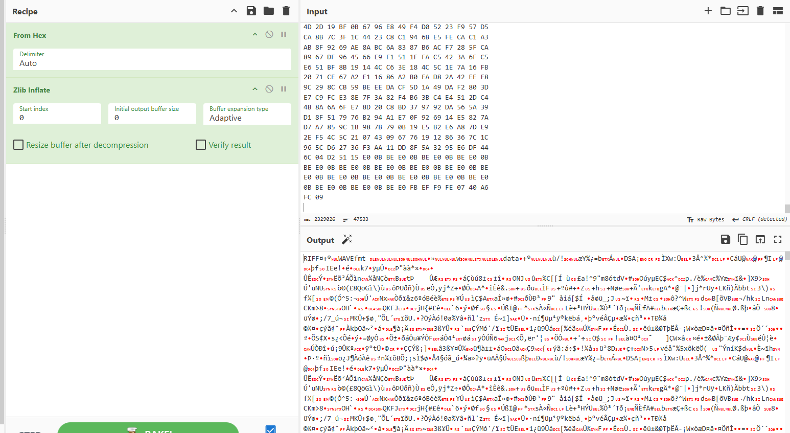Disable the From Hex operation
The width and height of the screenshot is (790, 433).
pos(269,35)
